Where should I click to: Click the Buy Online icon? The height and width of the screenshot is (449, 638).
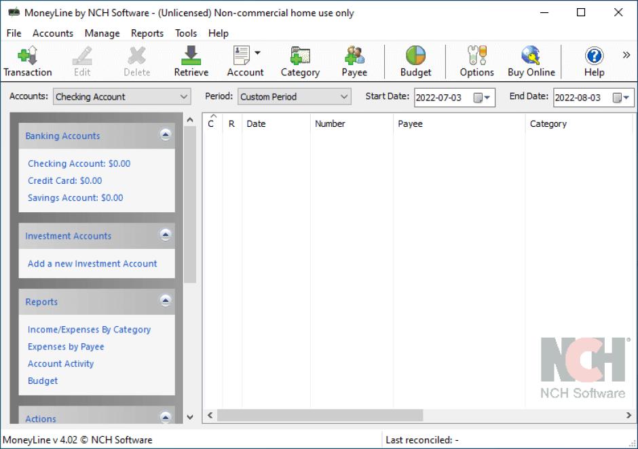pyautogui.click(x=531, y=62)
